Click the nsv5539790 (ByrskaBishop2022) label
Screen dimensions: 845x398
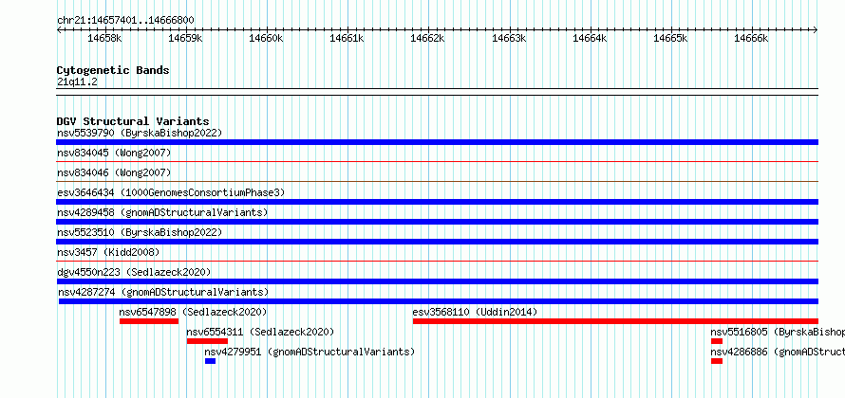(140, 133)
